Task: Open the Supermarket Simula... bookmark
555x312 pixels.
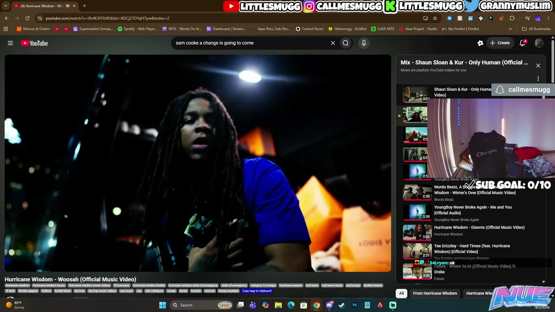Action: 93,29
